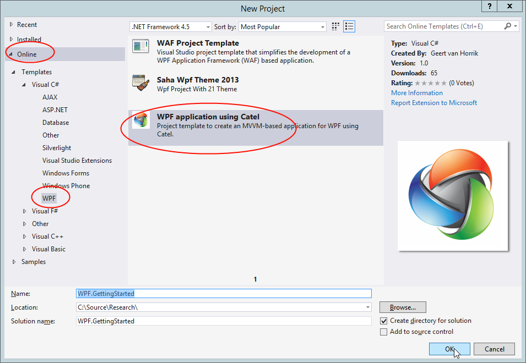Click the Name text field
This screenshot has height=363, width=526.
coord(224,293)
